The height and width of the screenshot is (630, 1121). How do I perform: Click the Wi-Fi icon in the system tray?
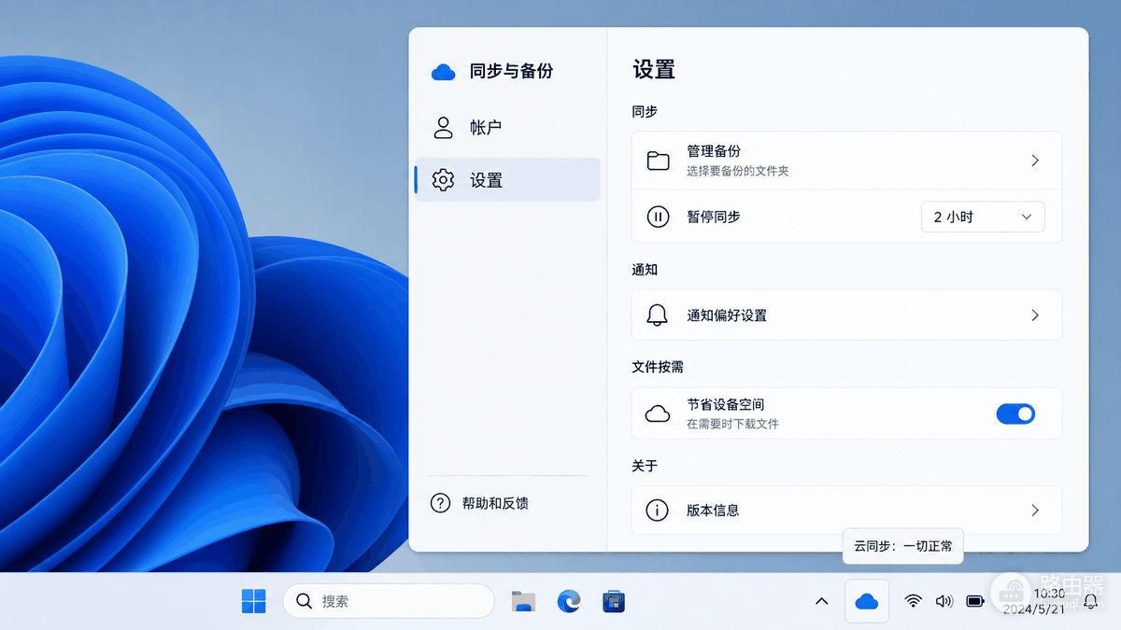pyautogui.click(x=913, y=601)
